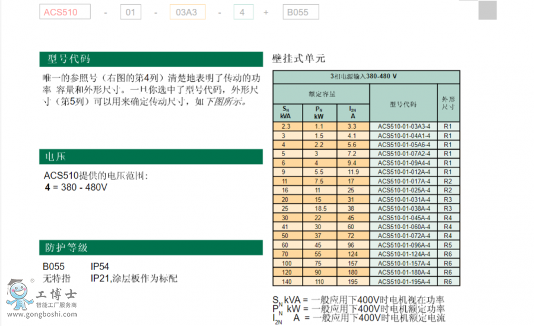Image resolution: width=534 pixels, height=326 pixels.
Task: Click the gray square in top-right corner
Action: (487, 10)
